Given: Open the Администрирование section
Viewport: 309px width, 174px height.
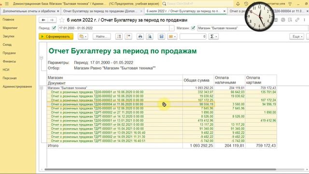Looking at the screenshot, I should (x=17, y=87).
